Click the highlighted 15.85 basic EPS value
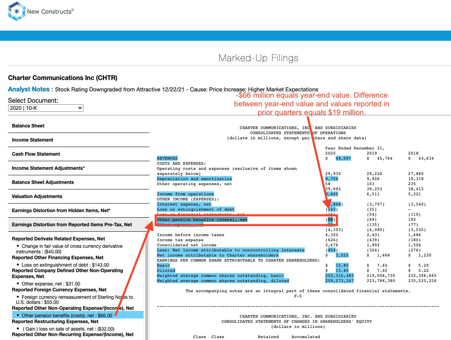The image size is (451, 340). coord(342,265)
